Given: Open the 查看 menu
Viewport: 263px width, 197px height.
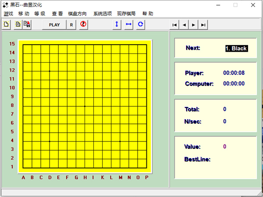Looking at the screenshot, I should click(57, 14).
